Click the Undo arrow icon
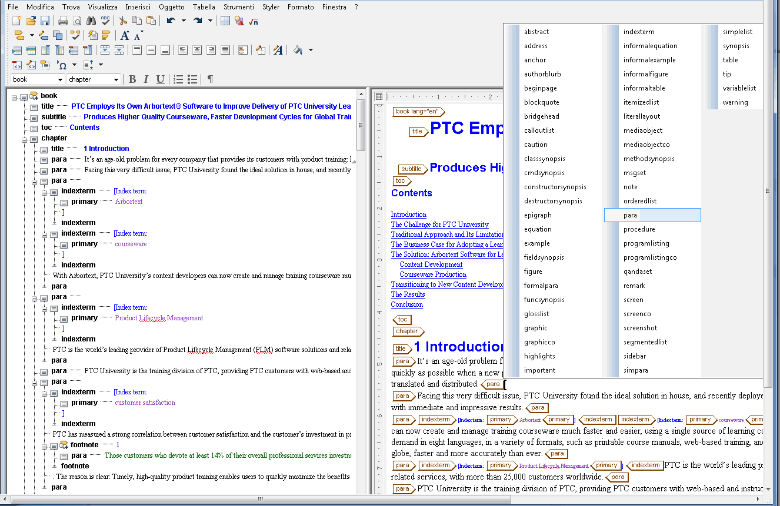This screenshot has width=780, height=506. [171, 21]
